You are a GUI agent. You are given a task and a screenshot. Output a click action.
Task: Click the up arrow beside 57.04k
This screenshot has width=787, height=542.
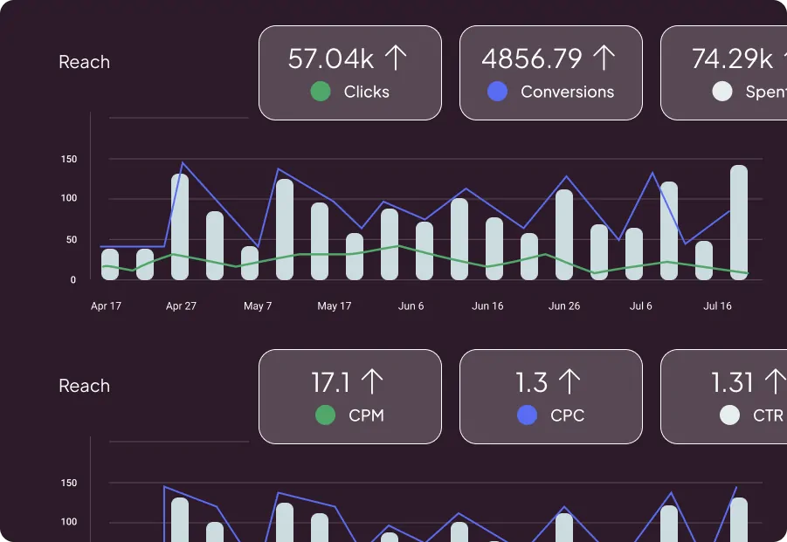pyautogui.click(x=397, y=58)
